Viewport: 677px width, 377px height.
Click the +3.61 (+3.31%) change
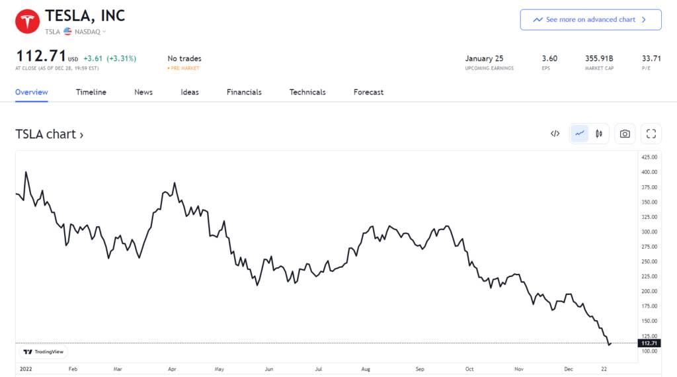point(110,58)
